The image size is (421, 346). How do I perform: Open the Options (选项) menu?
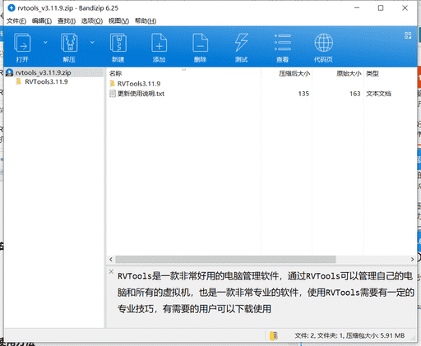[92, 21]
